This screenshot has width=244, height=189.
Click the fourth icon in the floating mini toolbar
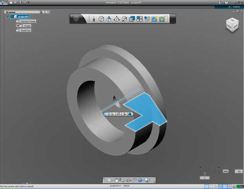click(x=124, y=114)
